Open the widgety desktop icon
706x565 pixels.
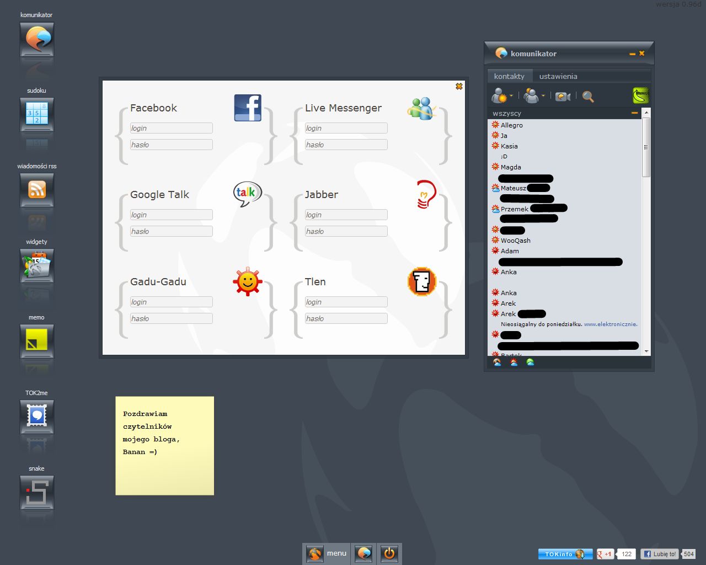tap(37, 266)
